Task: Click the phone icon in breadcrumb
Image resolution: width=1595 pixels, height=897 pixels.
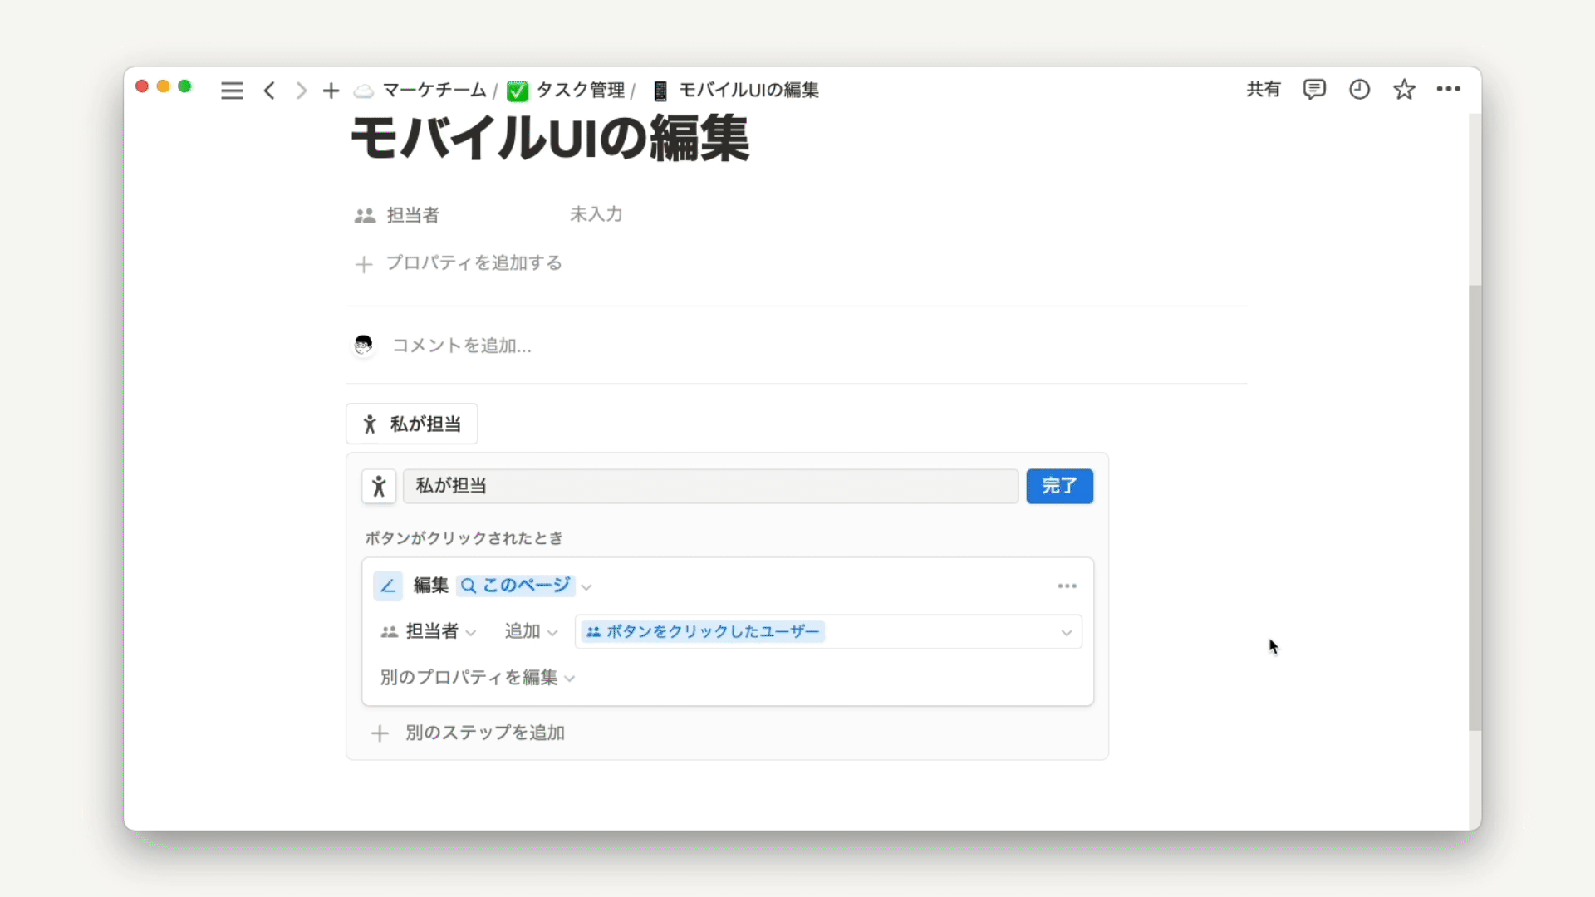Action: [660, 91]
